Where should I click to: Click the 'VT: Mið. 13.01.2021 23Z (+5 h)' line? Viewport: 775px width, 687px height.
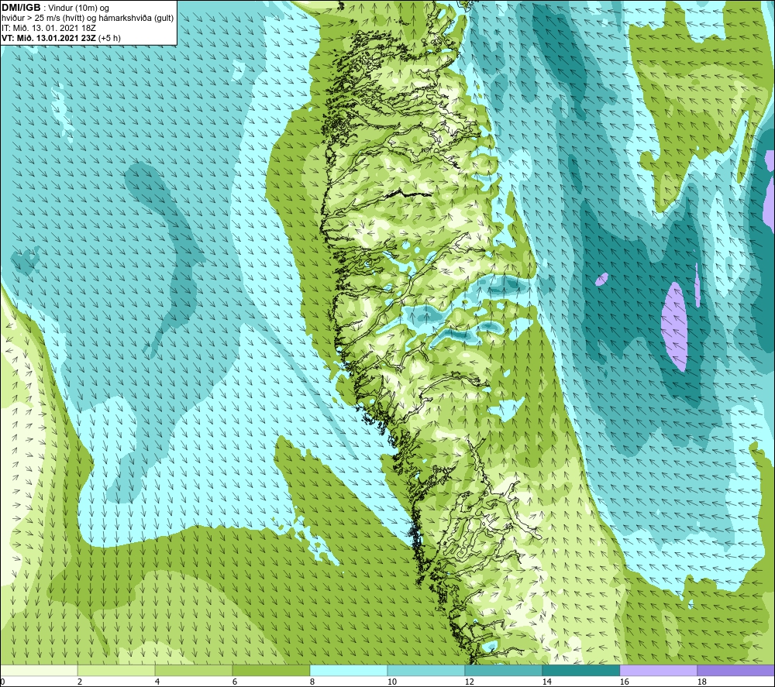click(60, 38)
